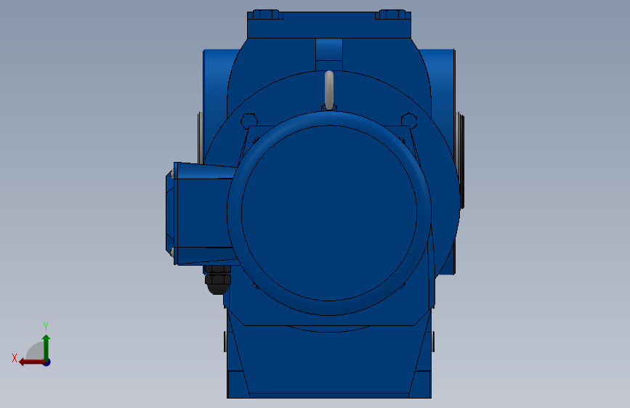Image resolution: width=630 pixels, height=408 pixels.
Task: Click the red X axis arrow of triad
Action: [32, 362]
